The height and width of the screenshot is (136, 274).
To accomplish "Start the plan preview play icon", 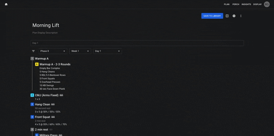I will [227, 16].
